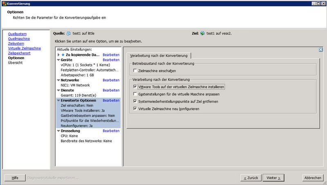
Task: Select the VMware Tools installieren: Ja row
Action: click(x=88, y=111)
